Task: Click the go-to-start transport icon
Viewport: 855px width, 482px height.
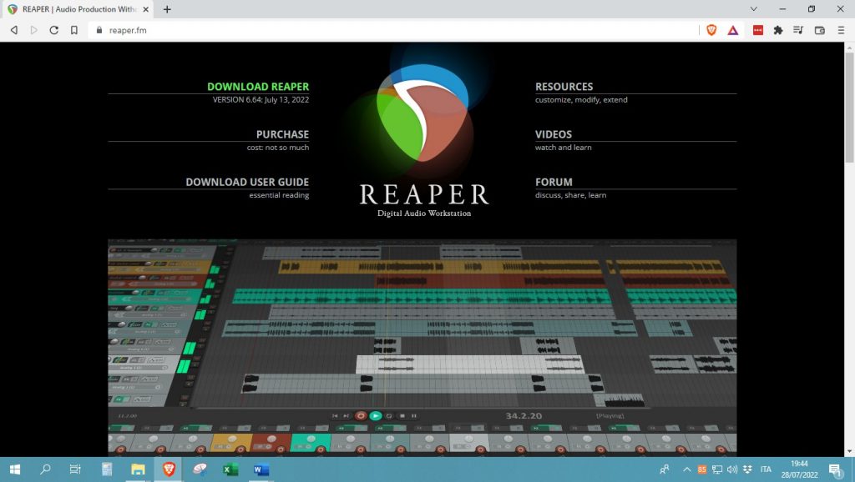Action: (336, 416)
